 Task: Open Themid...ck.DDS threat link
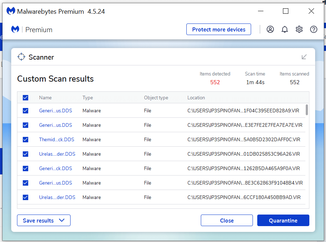(x=56, y=139)
